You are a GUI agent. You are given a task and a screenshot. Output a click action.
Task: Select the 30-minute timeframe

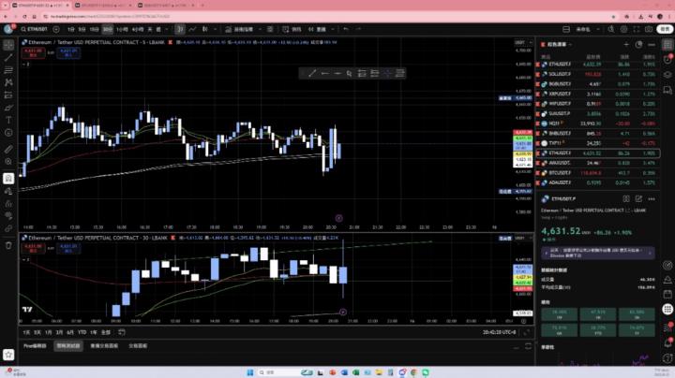pos(110,29)
